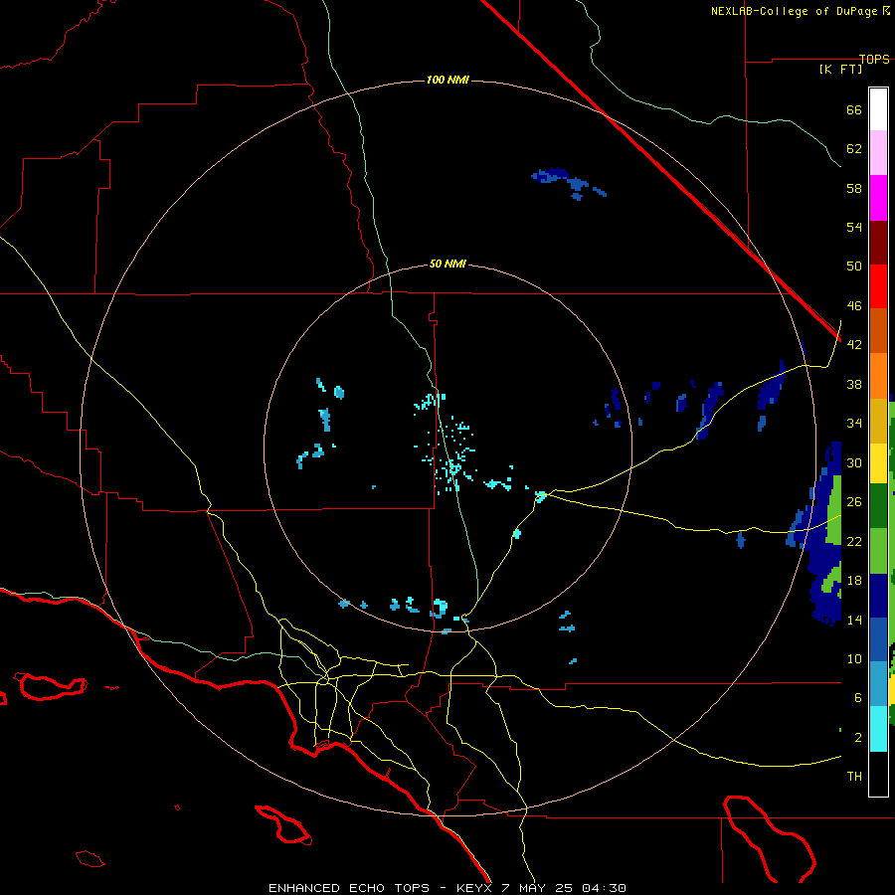Click the 42 value on the legend scale
895x895 pixels.
(854, 345)
